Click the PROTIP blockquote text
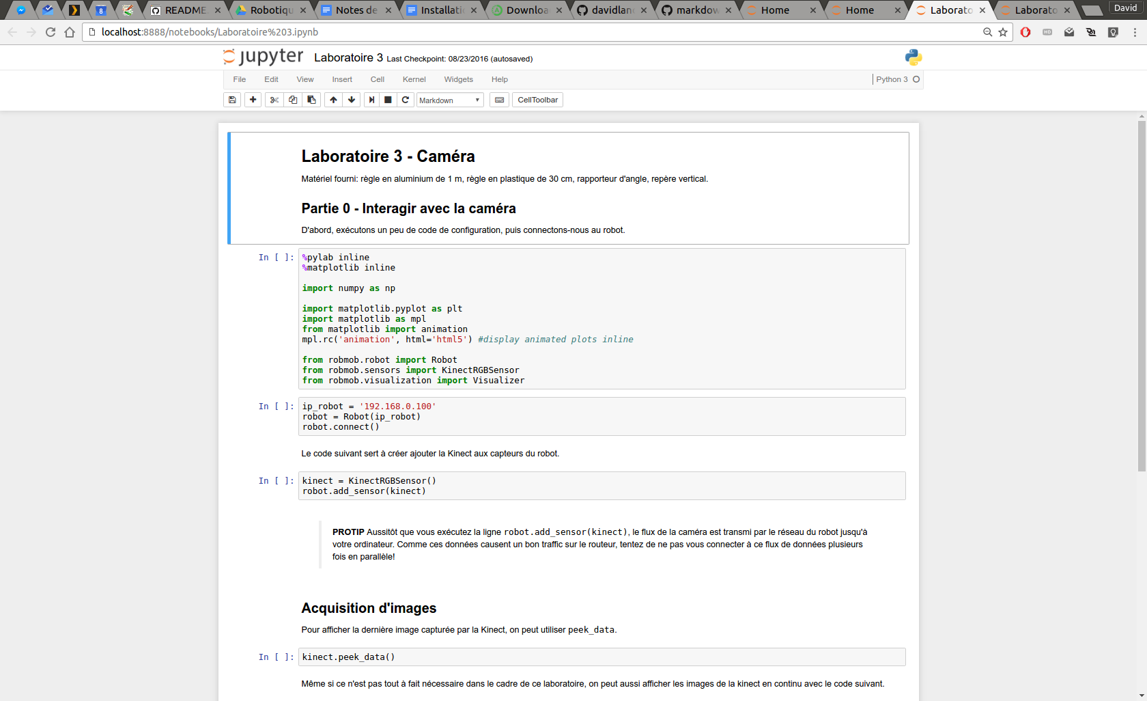The width and height of the screenshot is (1147, 701). (x=599, y=545)
